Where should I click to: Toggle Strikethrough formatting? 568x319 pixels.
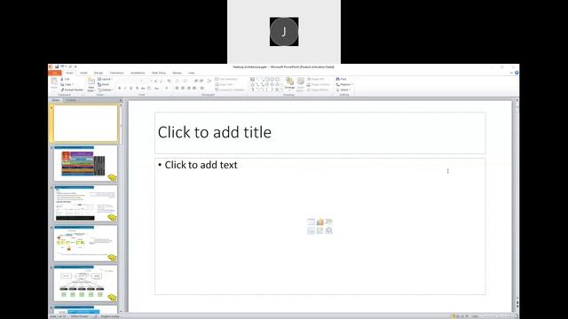[143, 89]
